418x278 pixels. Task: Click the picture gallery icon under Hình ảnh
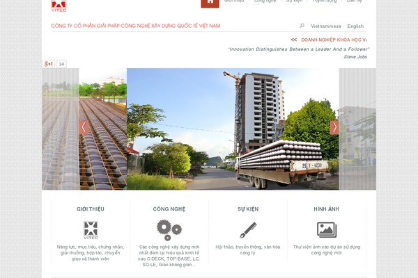click(x=327, y=230)
